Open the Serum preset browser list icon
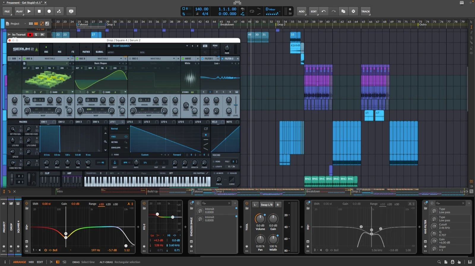Viewport: 475px width, 266px height. coord(205,46)
